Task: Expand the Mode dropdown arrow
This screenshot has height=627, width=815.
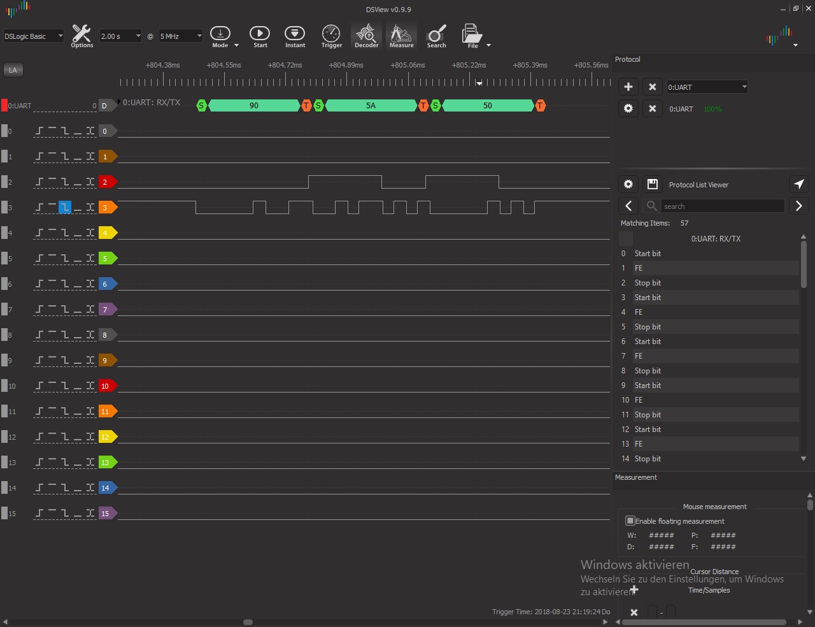Action: [236, 45]
